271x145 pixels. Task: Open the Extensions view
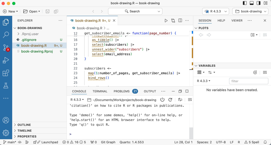click(x=6, y=73)
